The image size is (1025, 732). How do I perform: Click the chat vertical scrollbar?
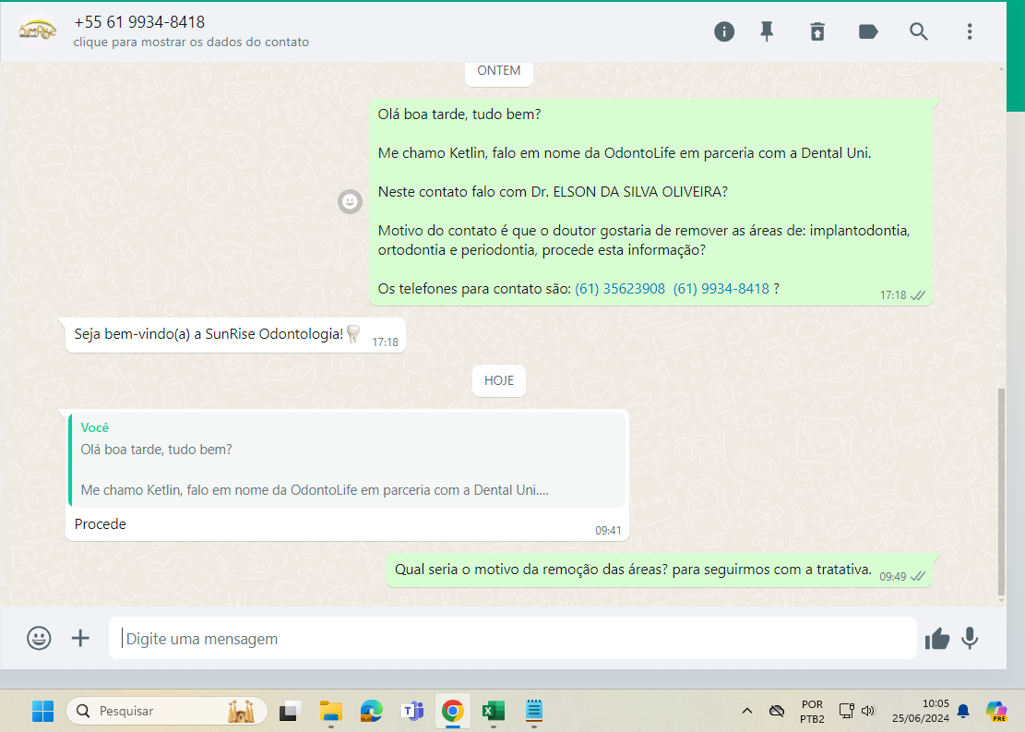[1001, 491]
